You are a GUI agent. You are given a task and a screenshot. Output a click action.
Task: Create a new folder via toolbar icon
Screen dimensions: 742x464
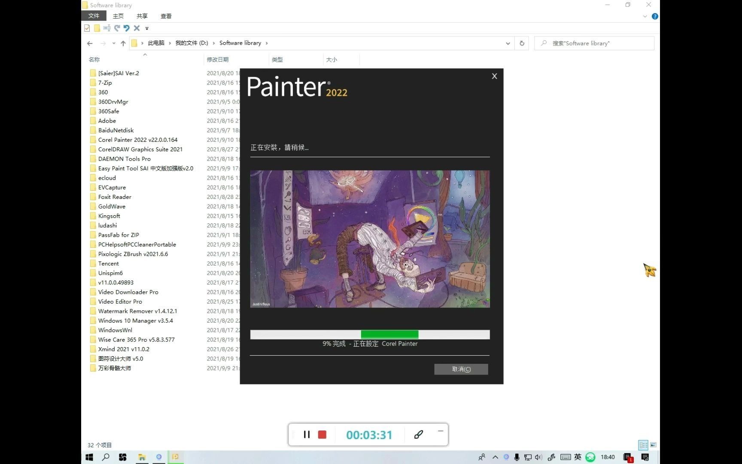pos(97,28)
